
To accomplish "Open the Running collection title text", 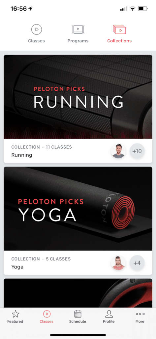I will (22, 155).
